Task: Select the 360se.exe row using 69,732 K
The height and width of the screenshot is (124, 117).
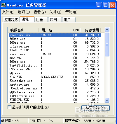Action: tap(55, 43)
